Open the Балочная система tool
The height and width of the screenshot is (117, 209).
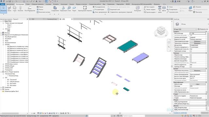tap(43, 12)
